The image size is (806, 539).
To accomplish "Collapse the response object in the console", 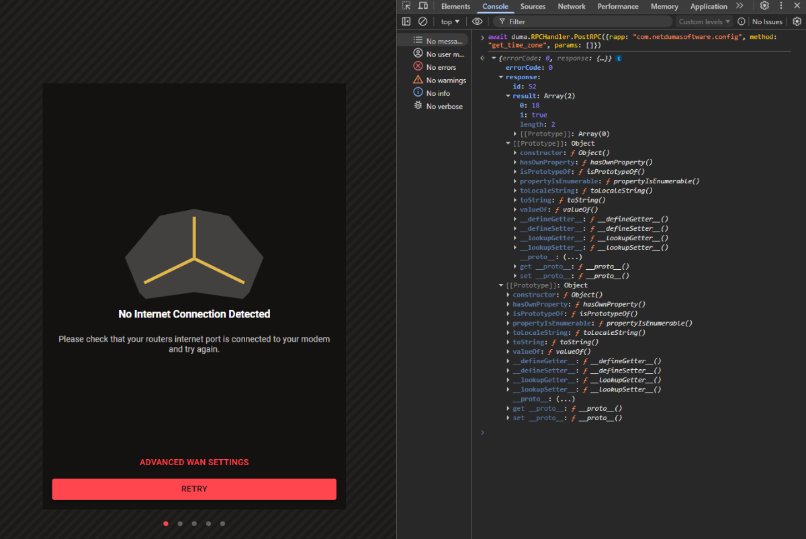I will [x=501, y=77].
